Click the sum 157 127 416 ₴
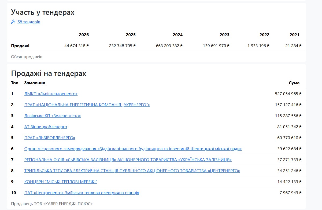 (288, 105)
